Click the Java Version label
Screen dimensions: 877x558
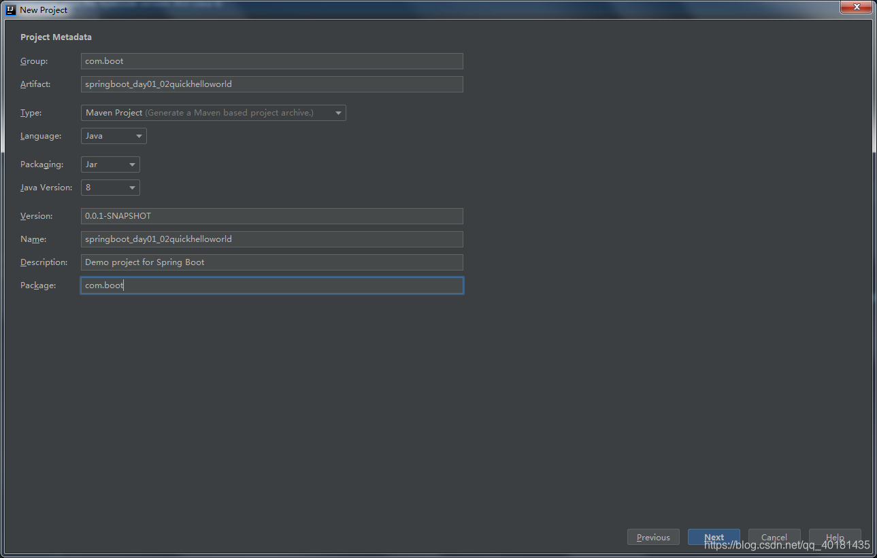point(46,188)
